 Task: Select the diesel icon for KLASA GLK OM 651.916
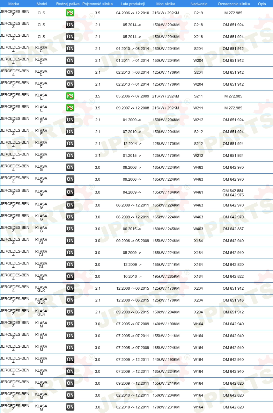coord(70,300)
